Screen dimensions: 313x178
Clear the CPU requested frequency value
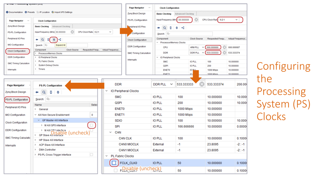(224, 47)
